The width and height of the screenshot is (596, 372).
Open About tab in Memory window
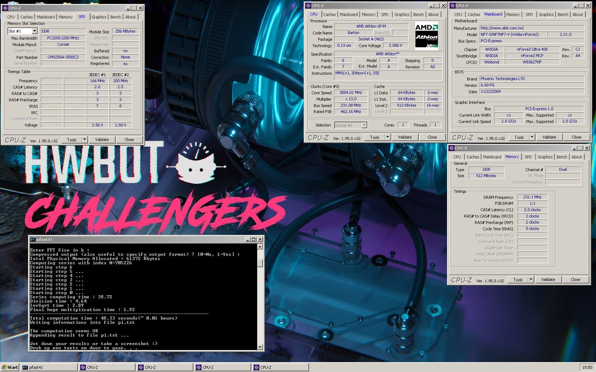[576, 157]
